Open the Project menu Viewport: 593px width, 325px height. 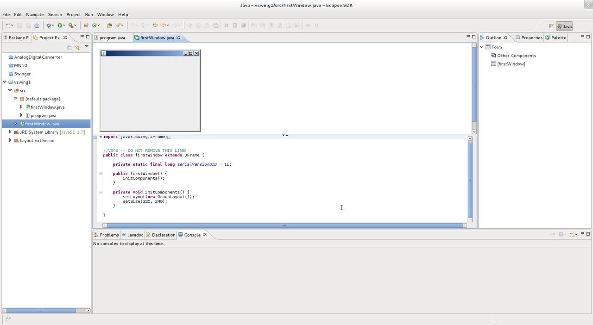[x=73, y=14]
